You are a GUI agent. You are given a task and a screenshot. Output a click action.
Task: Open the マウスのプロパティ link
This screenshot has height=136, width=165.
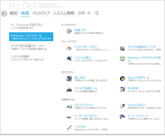point(137,105)
